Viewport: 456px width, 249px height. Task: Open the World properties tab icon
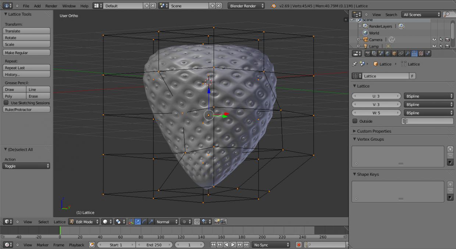pyautogui.click(x=387, y=53)
